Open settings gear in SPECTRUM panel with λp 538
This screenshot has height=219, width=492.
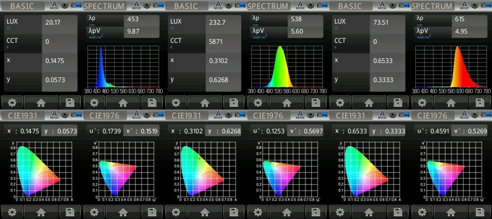pyautogui.click(x=258, y=102)
